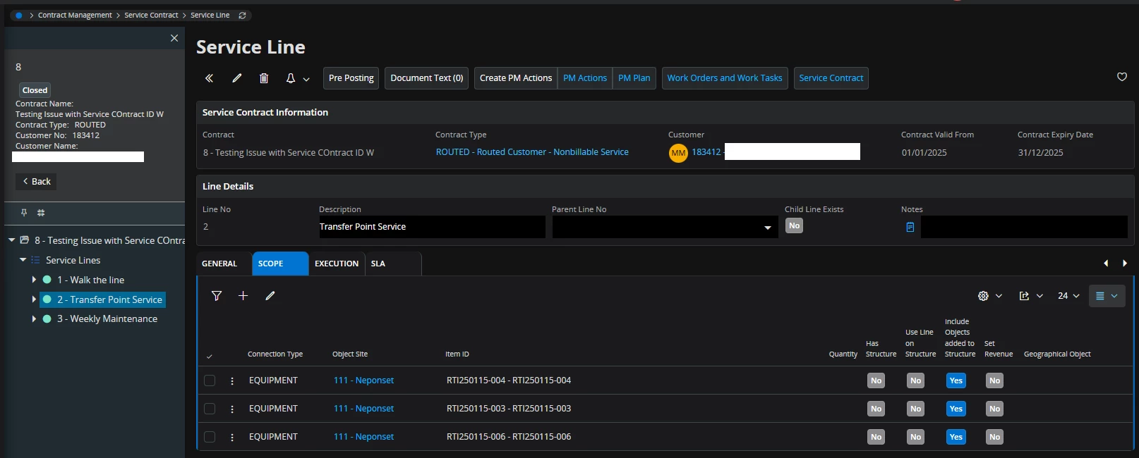1139x458 pixels.
Task: Click the pencil edit icon in header toolbar
Action: 237,78
